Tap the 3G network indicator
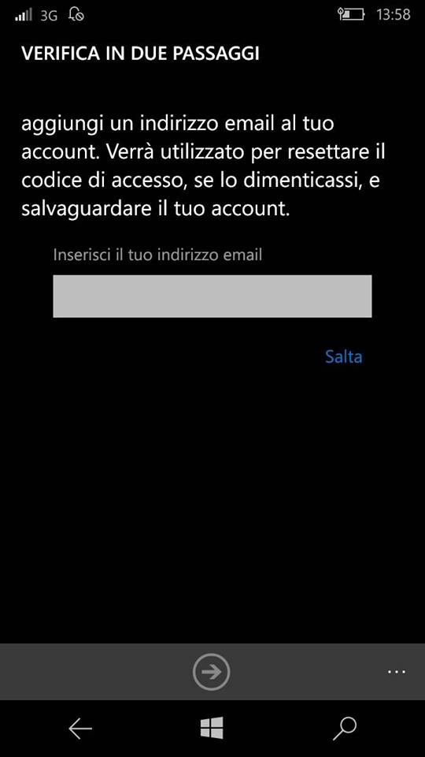This screenshot has height=757, width=425. pos(49,15)
